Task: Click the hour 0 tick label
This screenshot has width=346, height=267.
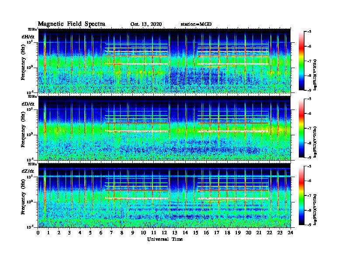Action: pos(38,233)
